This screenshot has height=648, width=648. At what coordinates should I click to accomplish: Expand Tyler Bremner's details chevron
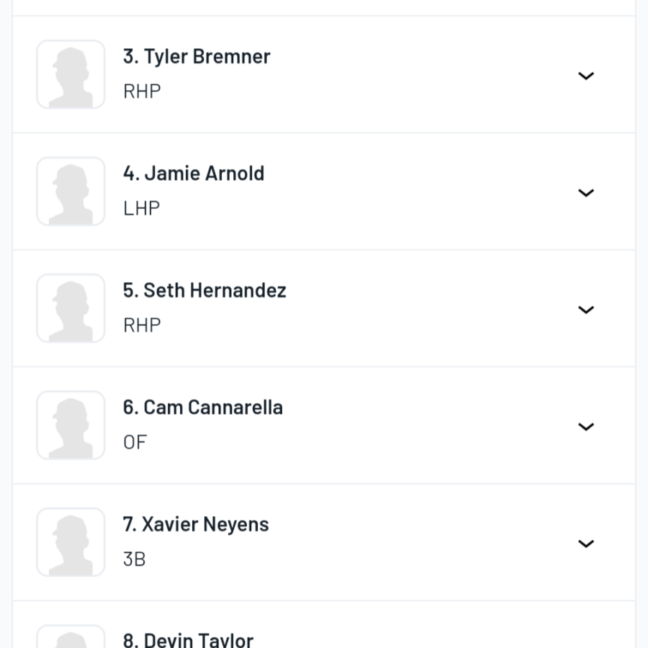click(x=585, y=76)
